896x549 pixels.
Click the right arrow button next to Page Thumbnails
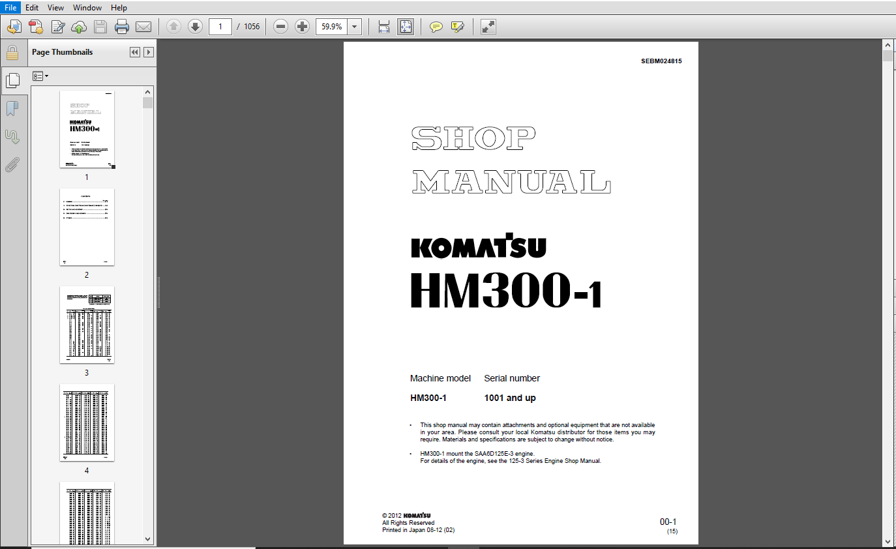tap(149, 52)
